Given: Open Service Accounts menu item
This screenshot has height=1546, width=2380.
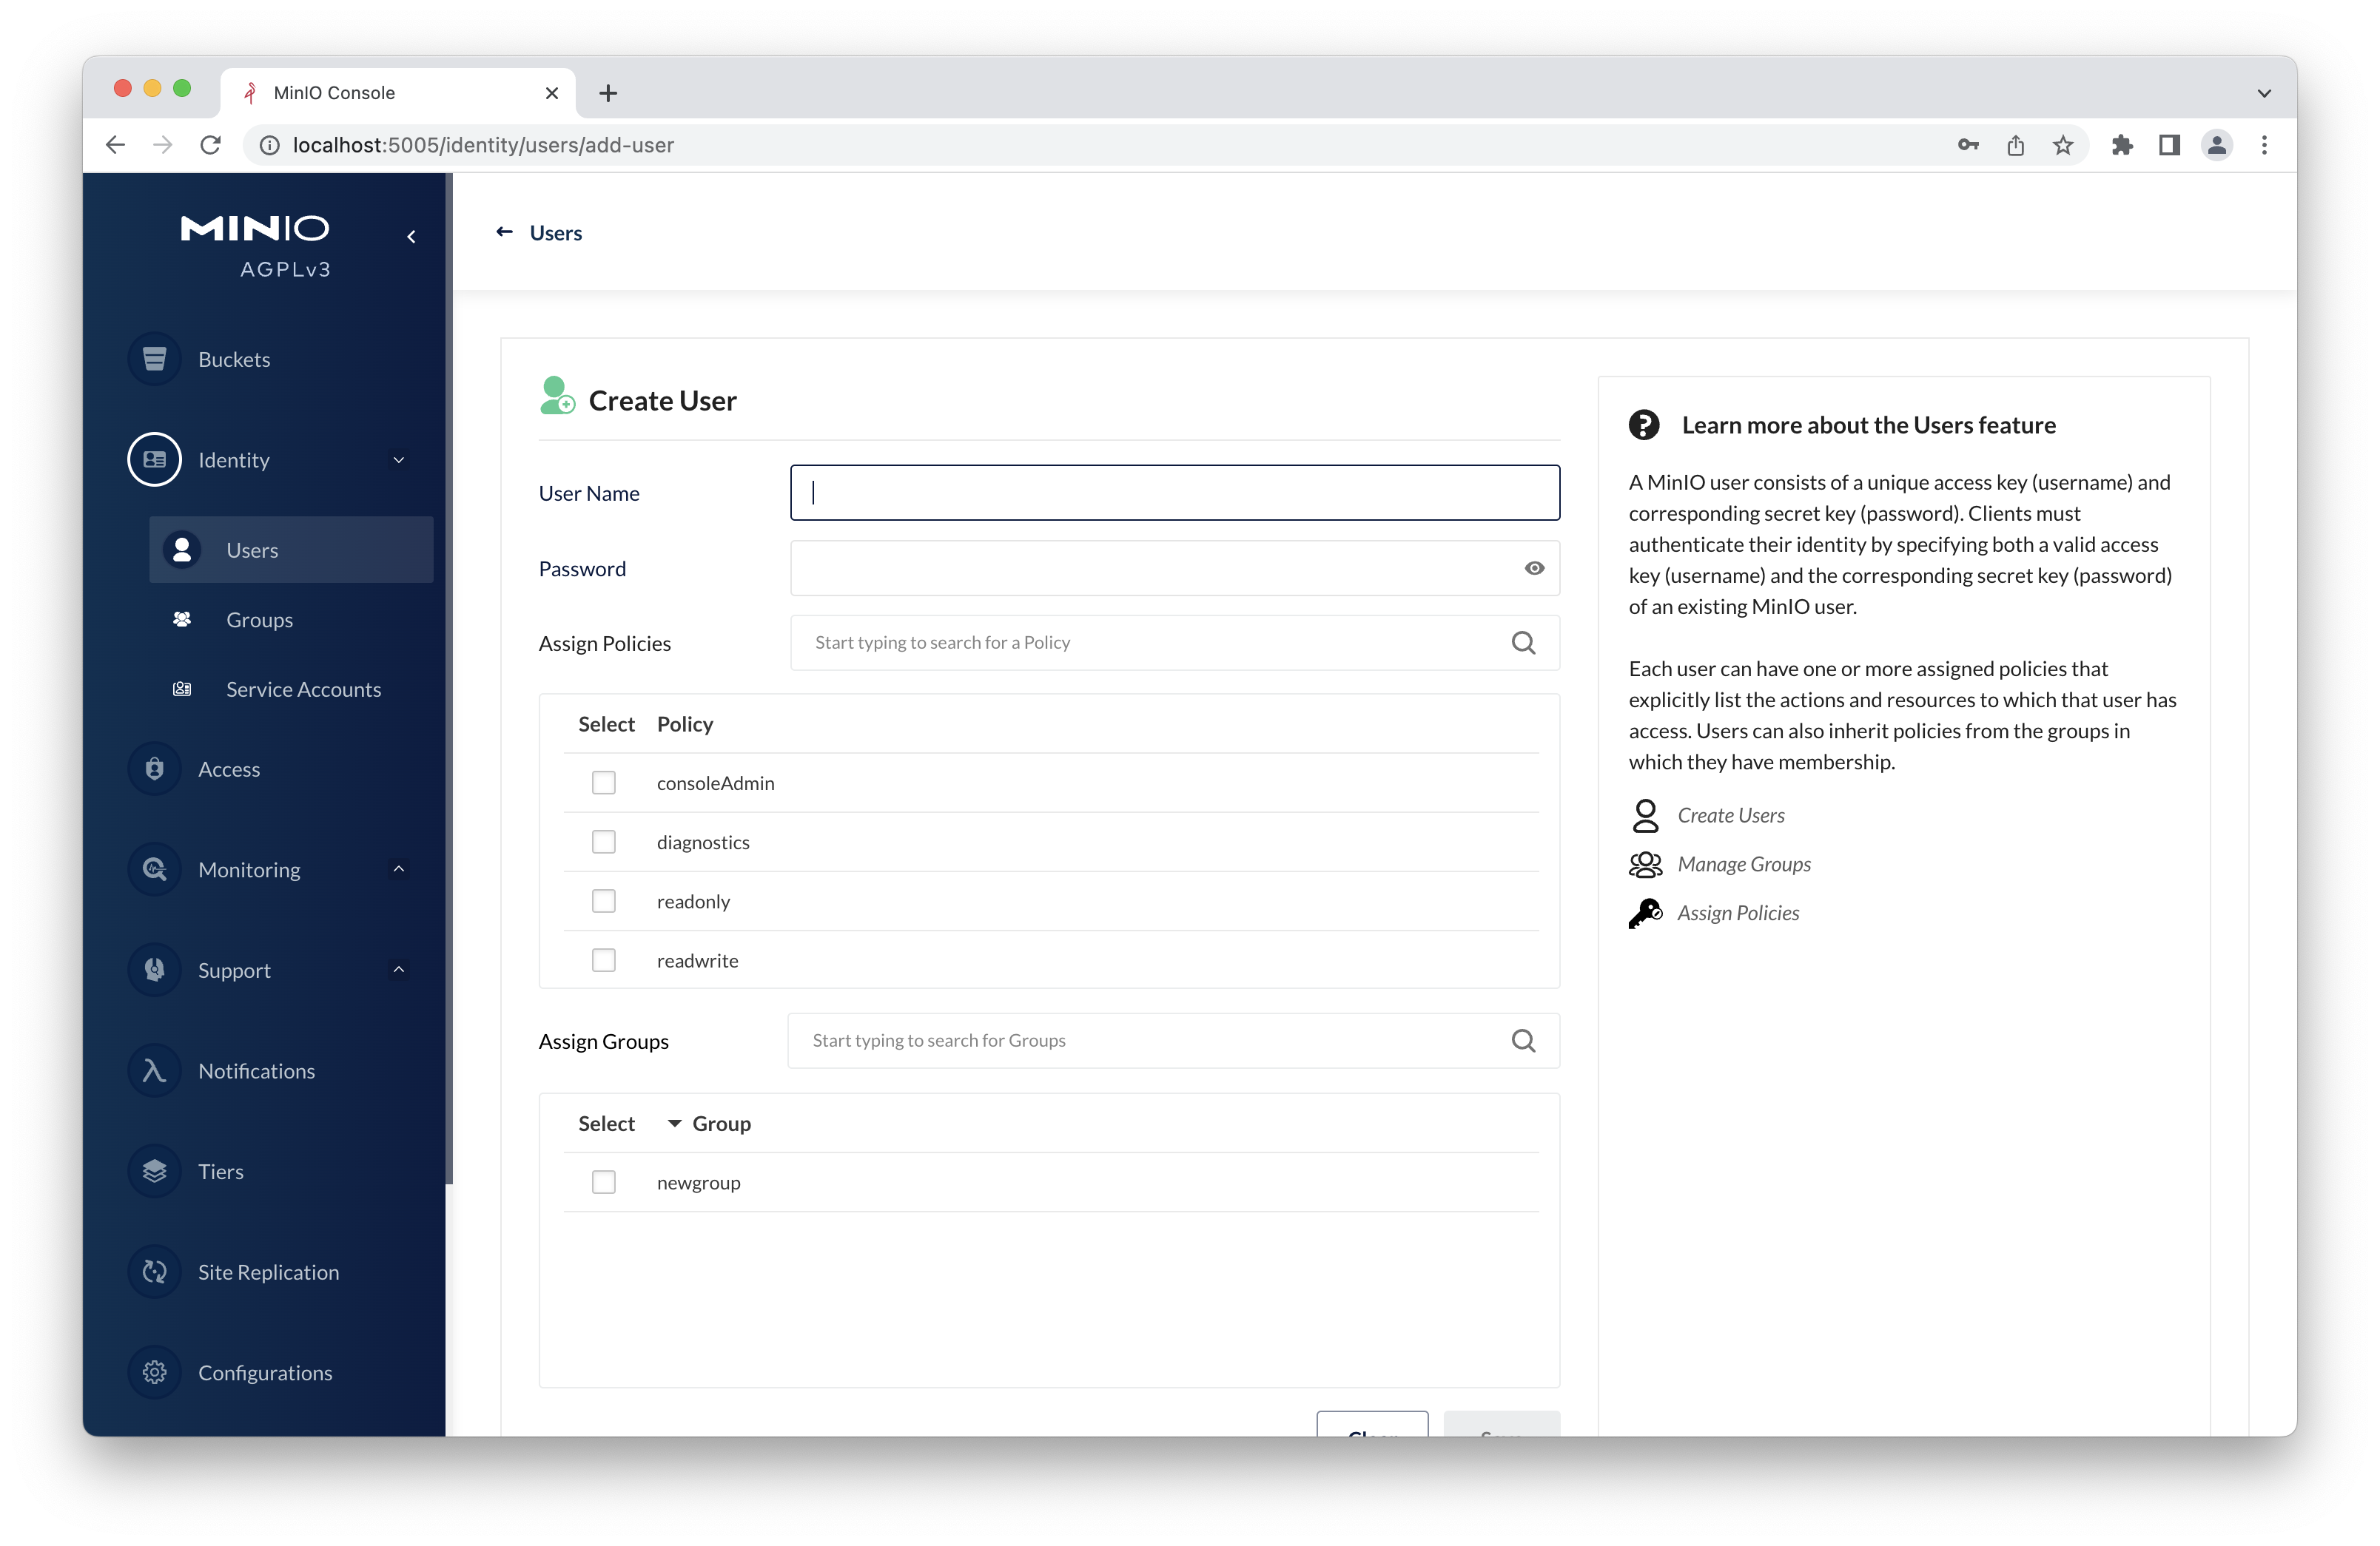Looking at the screenshot, I should tap(303, 689).
